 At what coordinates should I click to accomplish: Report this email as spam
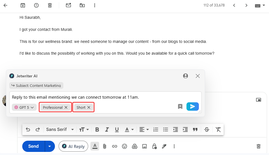[x=36, y=5]
